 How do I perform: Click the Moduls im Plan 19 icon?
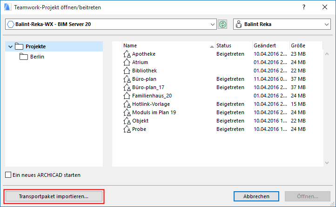(127, 112)
